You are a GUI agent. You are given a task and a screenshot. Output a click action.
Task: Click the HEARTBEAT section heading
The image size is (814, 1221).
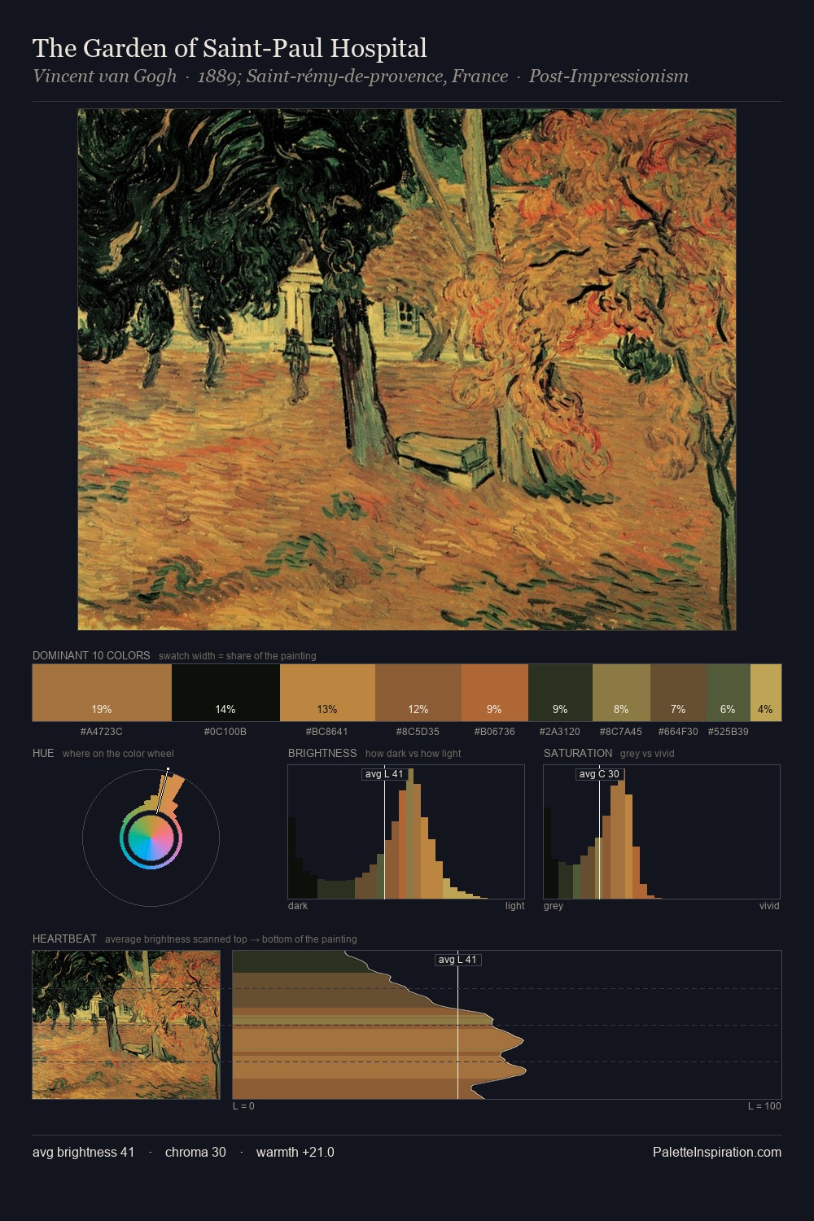pyautogui.click(x=64, y=939)
